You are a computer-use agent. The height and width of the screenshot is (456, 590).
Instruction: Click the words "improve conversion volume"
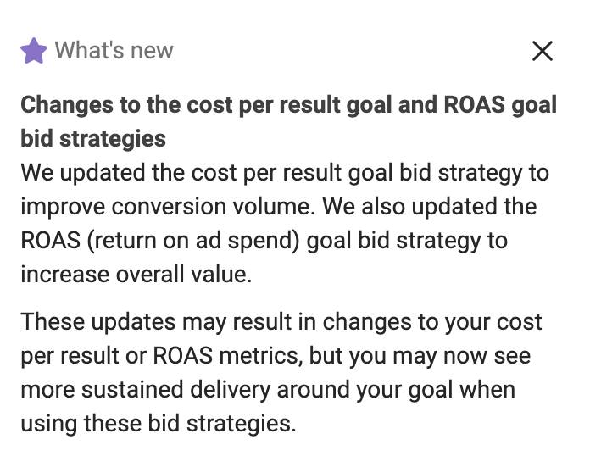tap(168, 207)
